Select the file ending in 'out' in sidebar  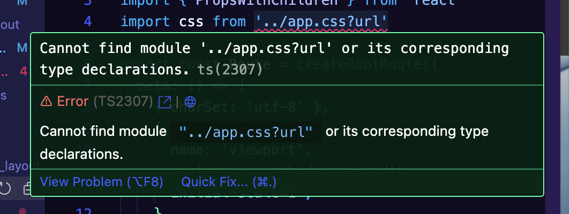(x=10, y=25)
